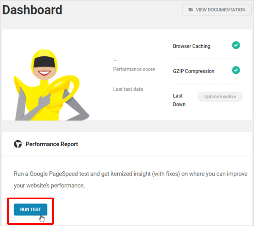Click the Performance score label
Image resolution: width=254 pixels, height=226 pixels.
(134, 69)
